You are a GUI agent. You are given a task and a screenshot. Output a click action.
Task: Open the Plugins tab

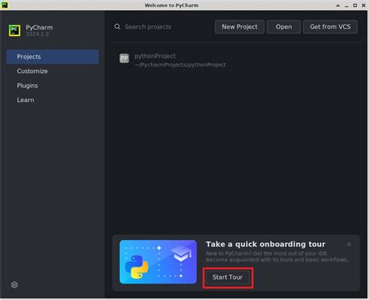click(53, 86)
